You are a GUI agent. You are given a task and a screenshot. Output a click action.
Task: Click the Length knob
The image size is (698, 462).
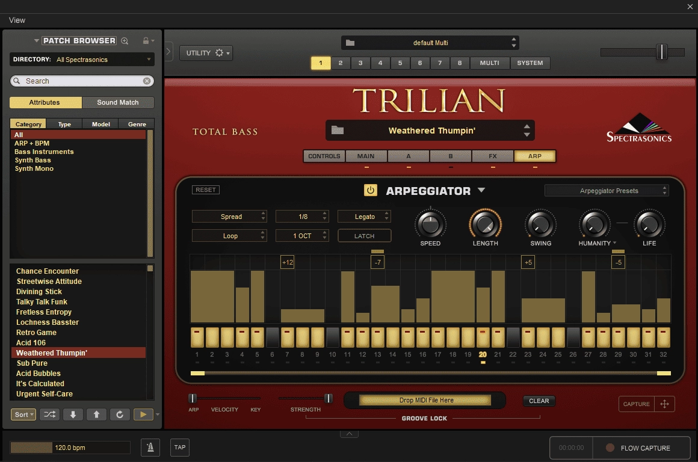485,224
